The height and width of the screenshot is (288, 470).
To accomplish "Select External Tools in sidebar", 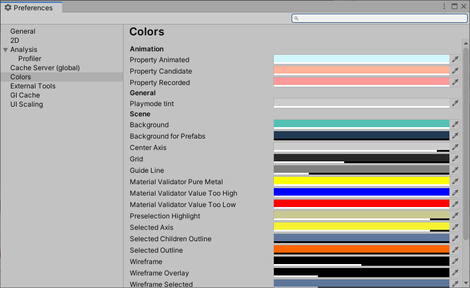I will [33, 86].
